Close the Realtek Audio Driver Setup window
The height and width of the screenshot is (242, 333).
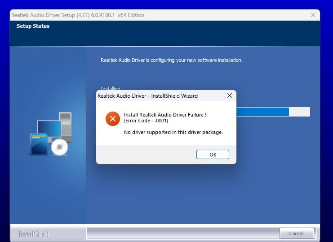313,15
